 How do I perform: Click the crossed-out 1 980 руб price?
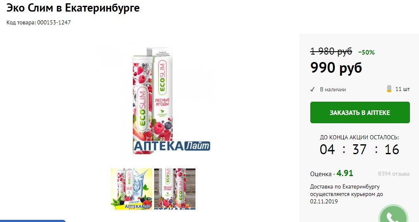point(331,51)
